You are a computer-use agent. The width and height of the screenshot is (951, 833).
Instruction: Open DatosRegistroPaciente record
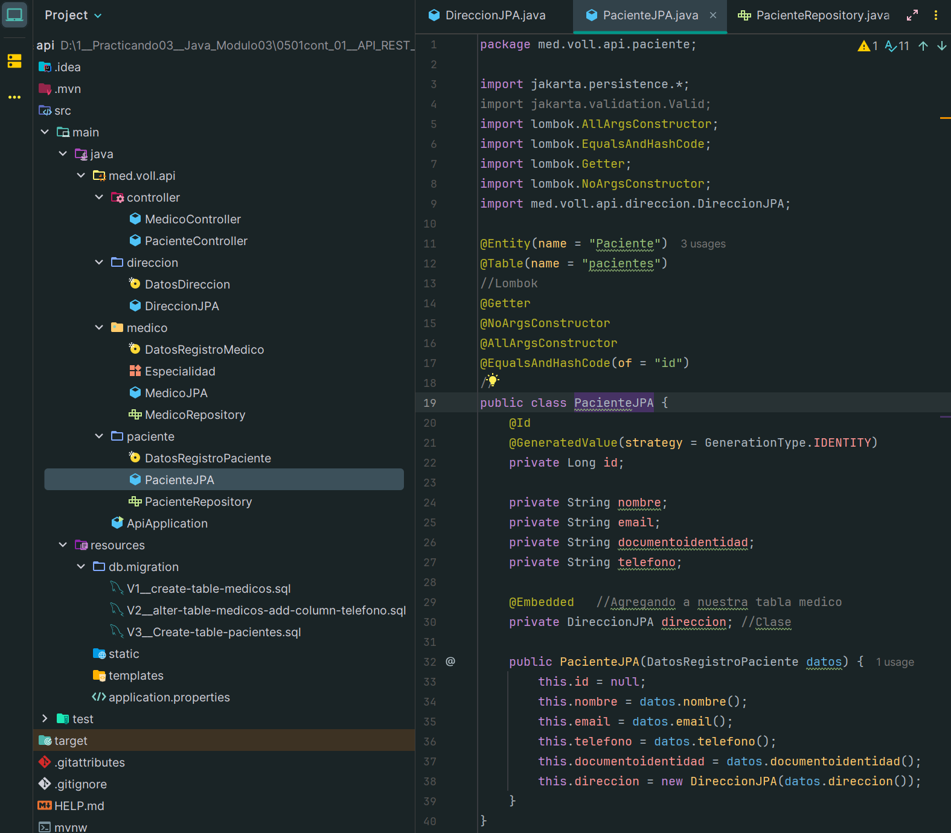pyautogui.click(x=200, y=458)
